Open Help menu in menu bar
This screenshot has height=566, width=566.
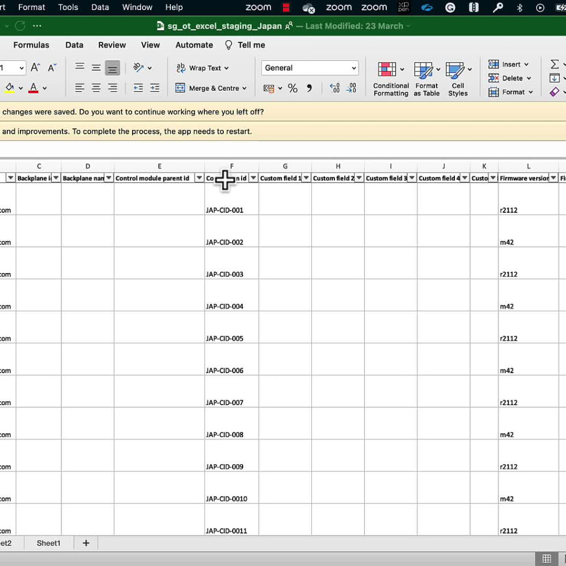(x=174, y=7)
